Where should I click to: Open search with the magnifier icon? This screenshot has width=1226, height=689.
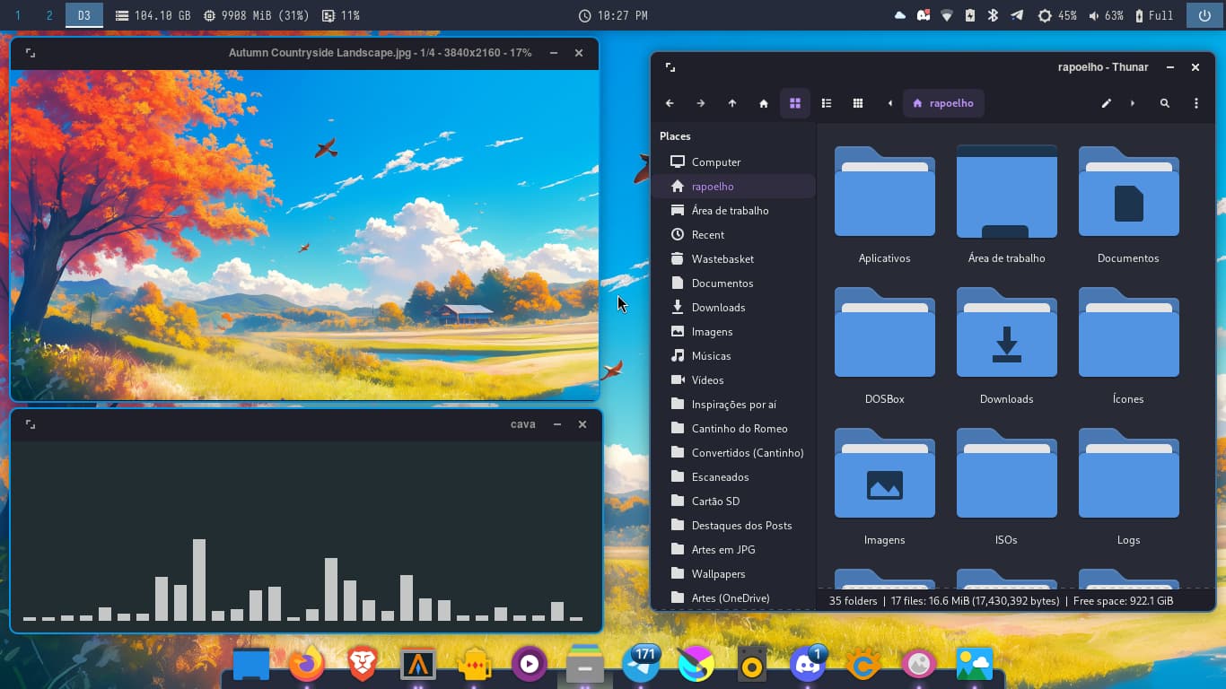coord(1165,103)
